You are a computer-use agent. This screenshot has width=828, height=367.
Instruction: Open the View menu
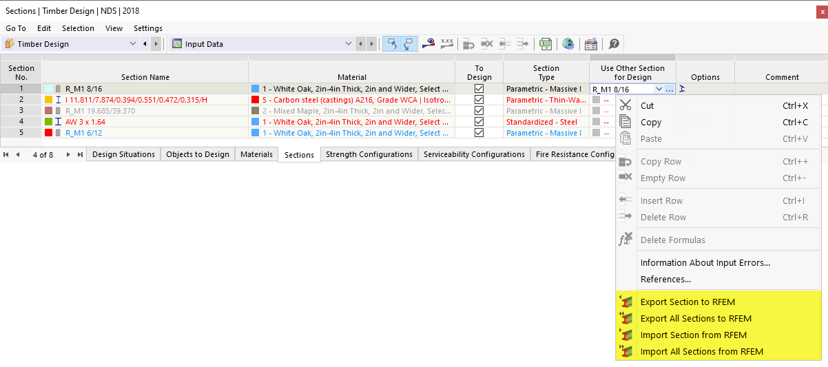click(114, 28)
